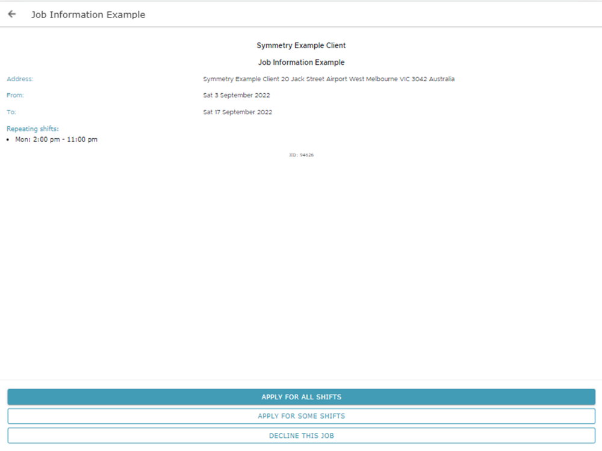Click the 'Sat 3 September 2022' start date
The image size is (602, 451).
pyautogui.click(x=237, y=95)
